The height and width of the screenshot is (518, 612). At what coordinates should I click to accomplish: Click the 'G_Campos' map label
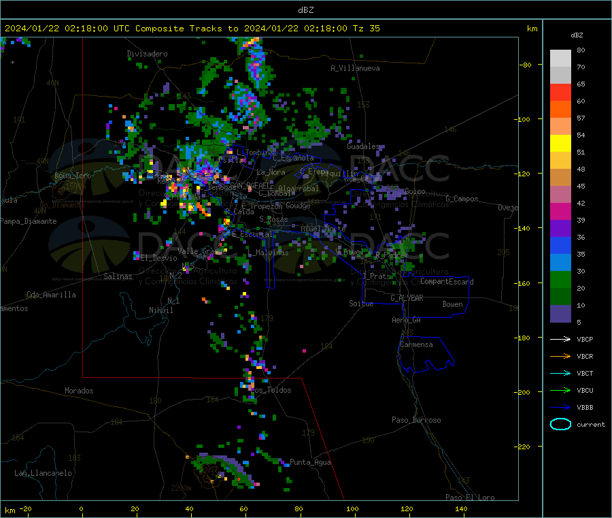click(x=462, y=199)
